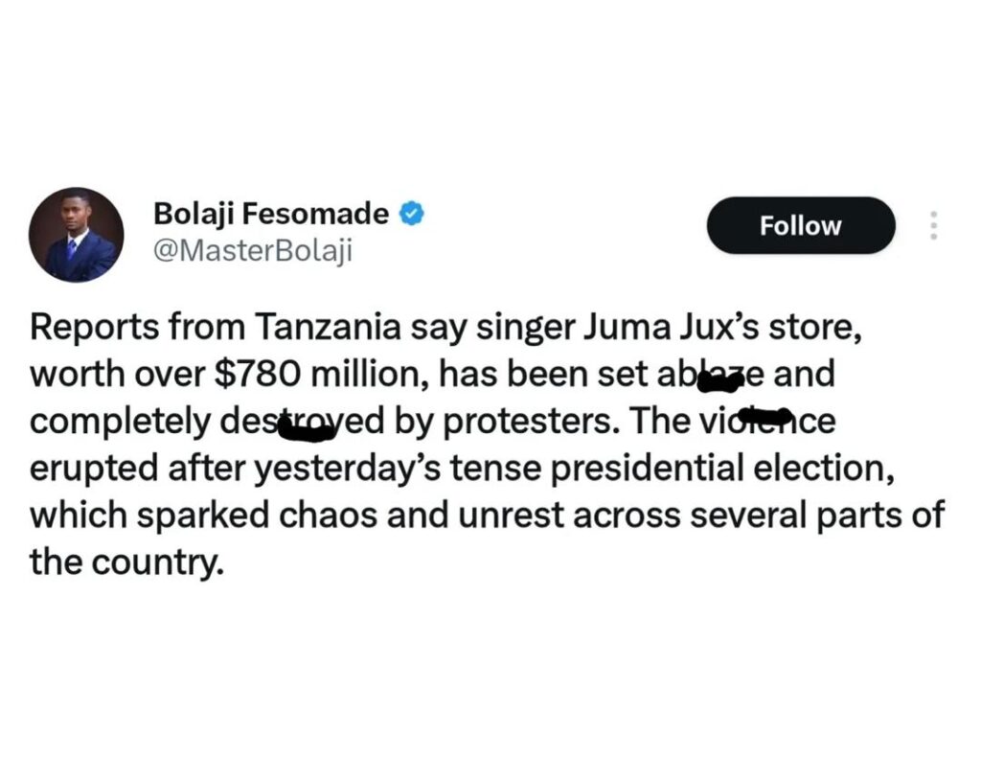Click the scribble covering the word ablaze
The image size is (981, 780).
719,380
